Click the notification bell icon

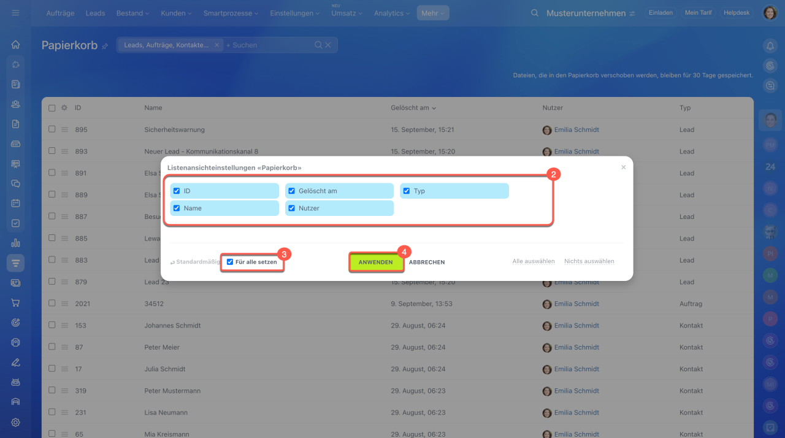click(x=770, y=45)
